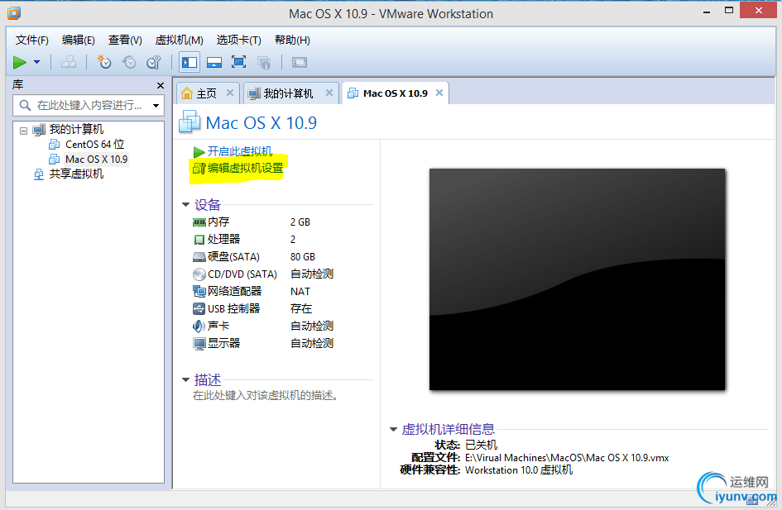Enter full screen mode icon
782x510 pixels.
click(239, 62)
